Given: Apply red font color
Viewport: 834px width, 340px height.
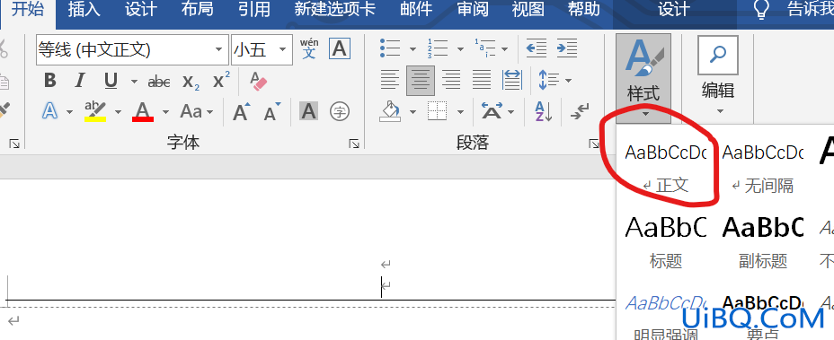Looking at the screenshot, I should coord(143,111).
